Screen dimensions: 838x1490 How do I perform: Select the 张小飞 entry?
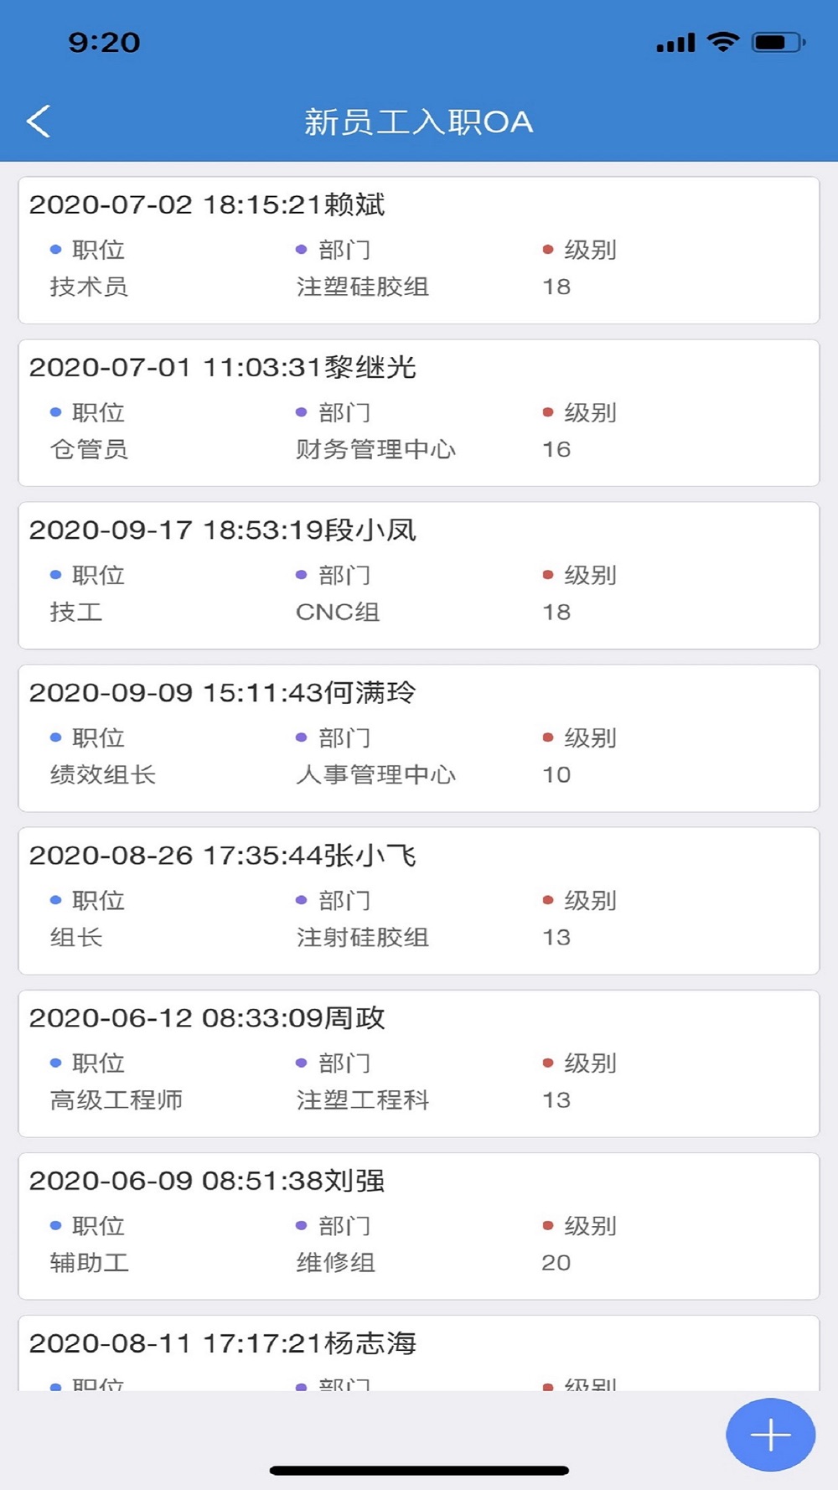click(x=419, y=900)
